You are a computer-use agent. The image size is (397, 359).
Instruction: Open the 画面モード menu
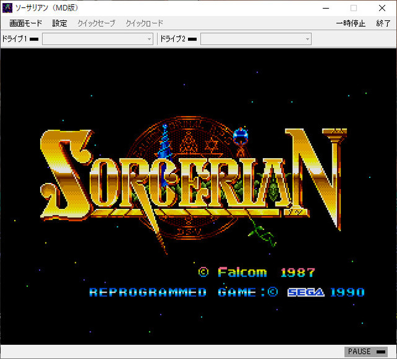[25, 24]
